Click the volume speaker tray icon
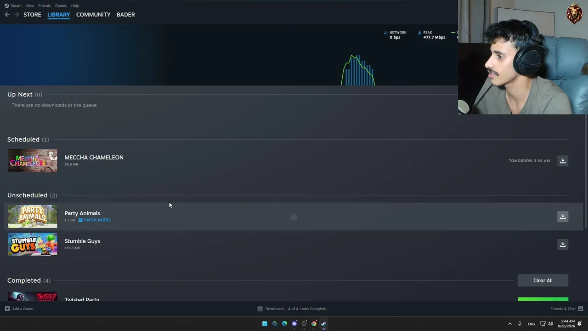 pyautogui.click(x=550, y=324)
